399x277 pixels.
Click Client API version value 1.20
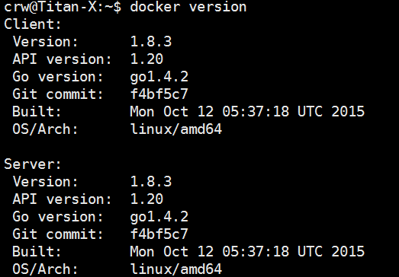146,59
